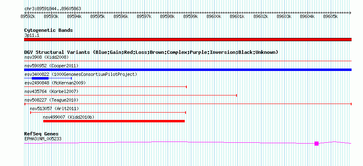The image size is (363, 166).
Task: Open the nsv499007 (Kidd2010b) variant label
Action: pyautogui.click(x=69, y=117)
